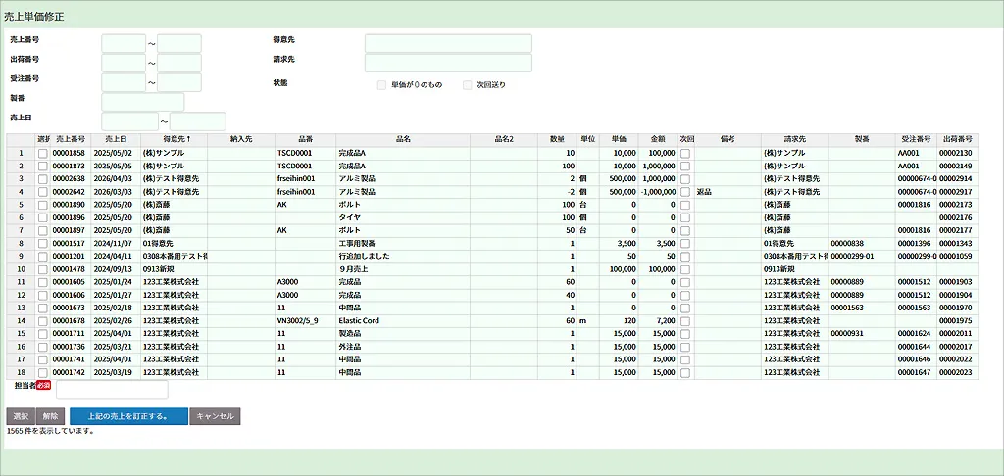Viewport: 1004px width, 476px height.
Task: Click the 売上日 end date field
Action: (x=198, y=120)
